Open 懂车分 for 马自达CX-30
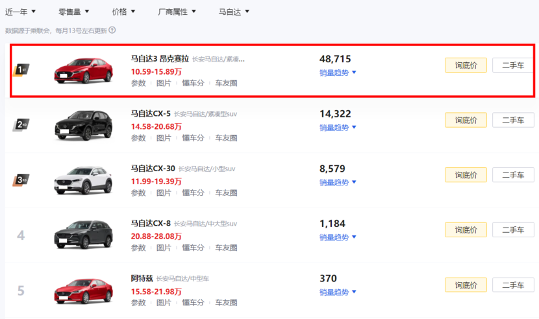The width and height of the screenshot is (539, 319). pyautogui.click(x=193, y=193)
